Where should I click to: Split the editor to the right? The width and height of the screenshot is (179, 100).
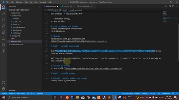pos(173,6)
